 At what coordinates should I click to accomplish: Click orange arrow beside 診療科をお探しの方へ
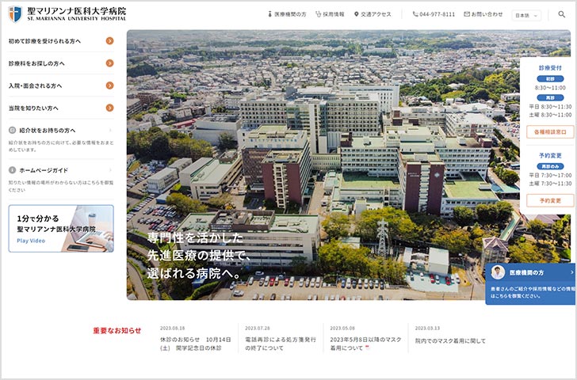coord(109,63)
